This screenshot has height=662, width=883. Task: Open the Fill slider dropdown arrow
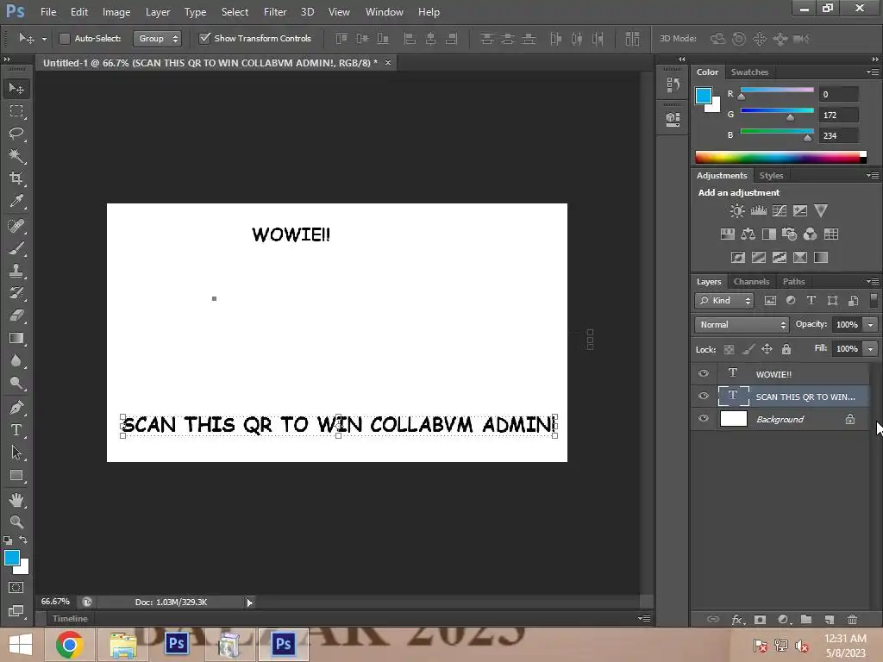tap(871, 349)
